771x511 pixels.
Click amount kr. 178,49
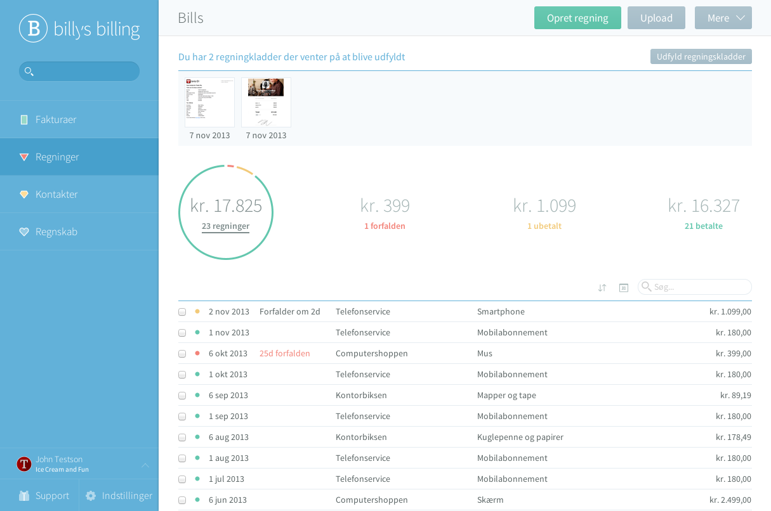point(734,437)
